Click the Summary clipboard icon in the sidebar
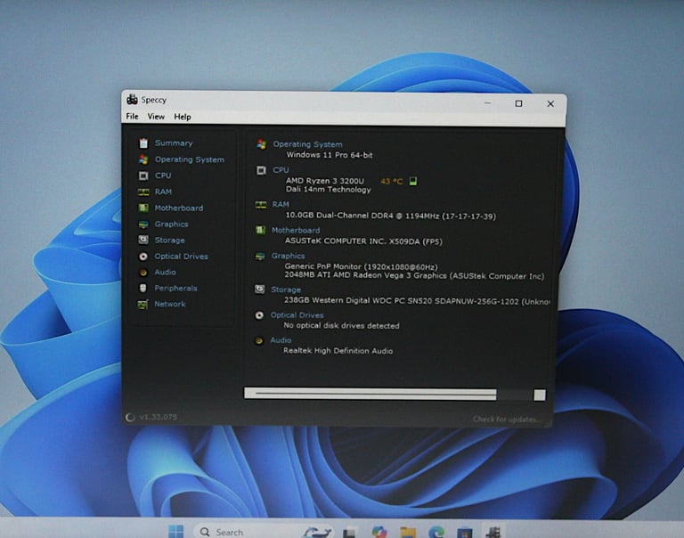684x538 pixels. click(143, 143)
